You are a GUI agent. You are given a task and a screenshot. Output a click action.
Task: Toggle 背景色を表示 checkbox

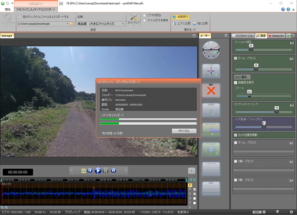click(x=236, y=83)
